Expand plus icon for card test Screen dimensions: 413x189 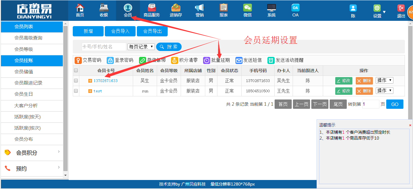[x=90, y=91]
